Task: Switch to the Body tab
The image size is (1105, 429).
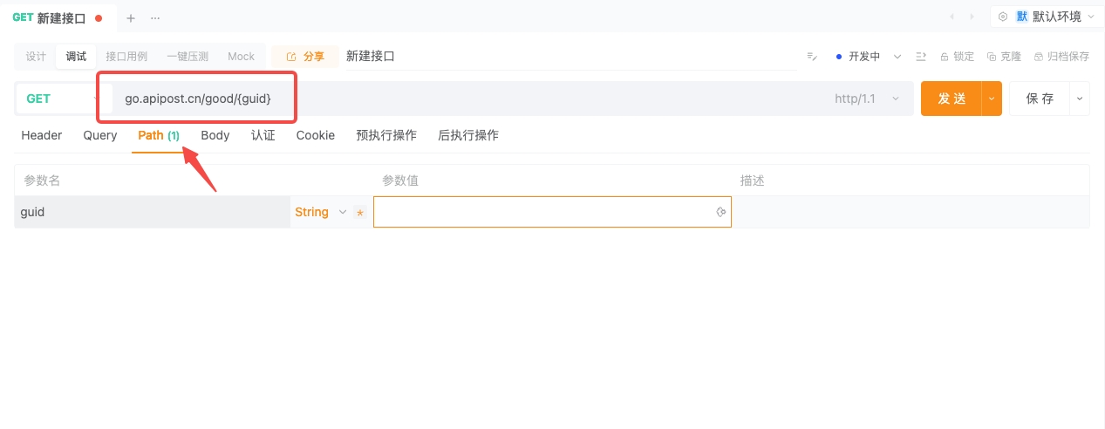Action: [x=215, y=135]
